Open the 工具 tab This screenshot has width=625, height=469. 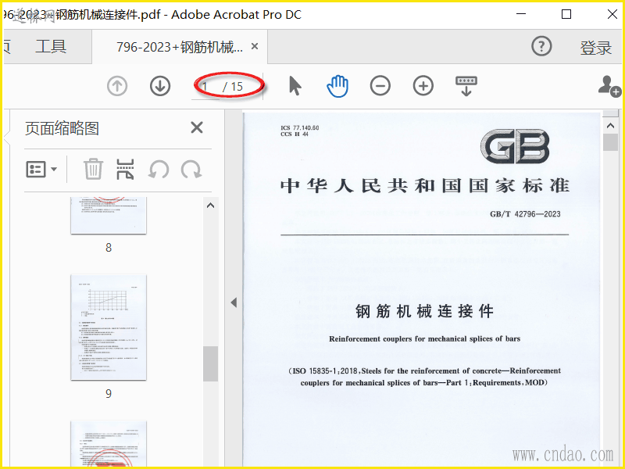pos(51,47)
